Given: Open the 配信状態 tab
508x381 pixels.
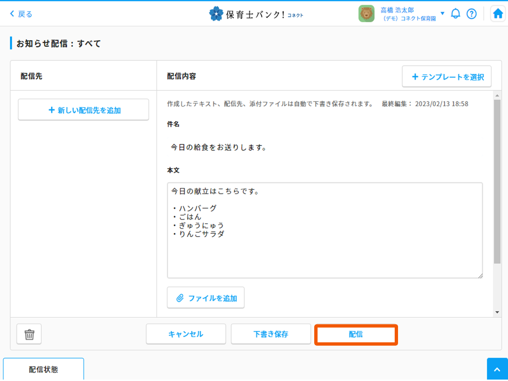Looking at the screenshot, I should coord(43,370).
